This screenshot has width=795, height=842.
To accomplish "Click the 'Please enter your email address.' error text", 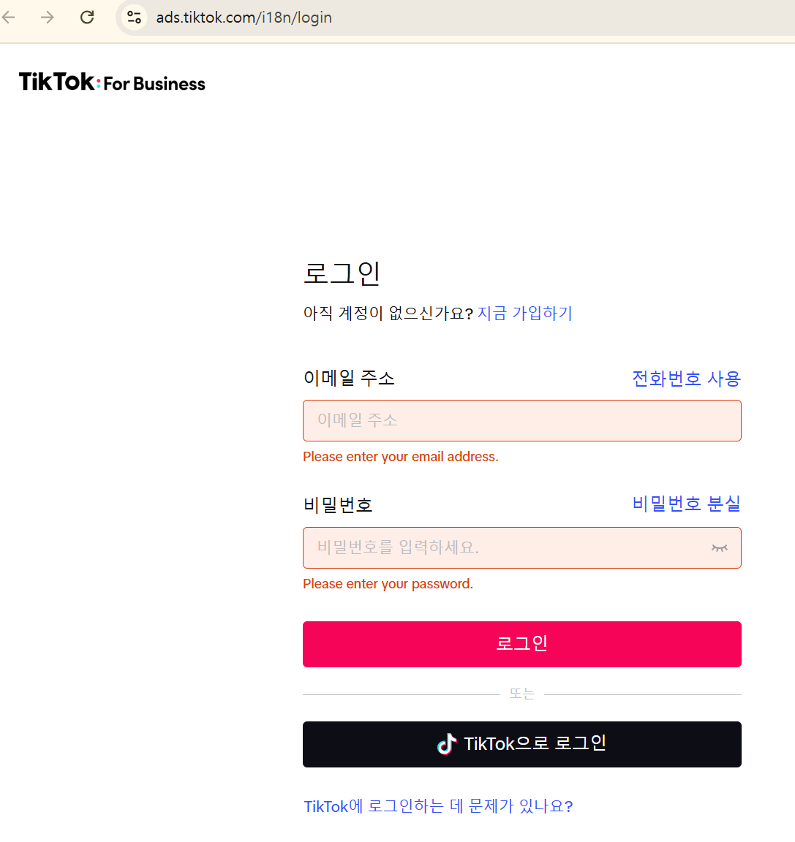I will coord(401,457).
